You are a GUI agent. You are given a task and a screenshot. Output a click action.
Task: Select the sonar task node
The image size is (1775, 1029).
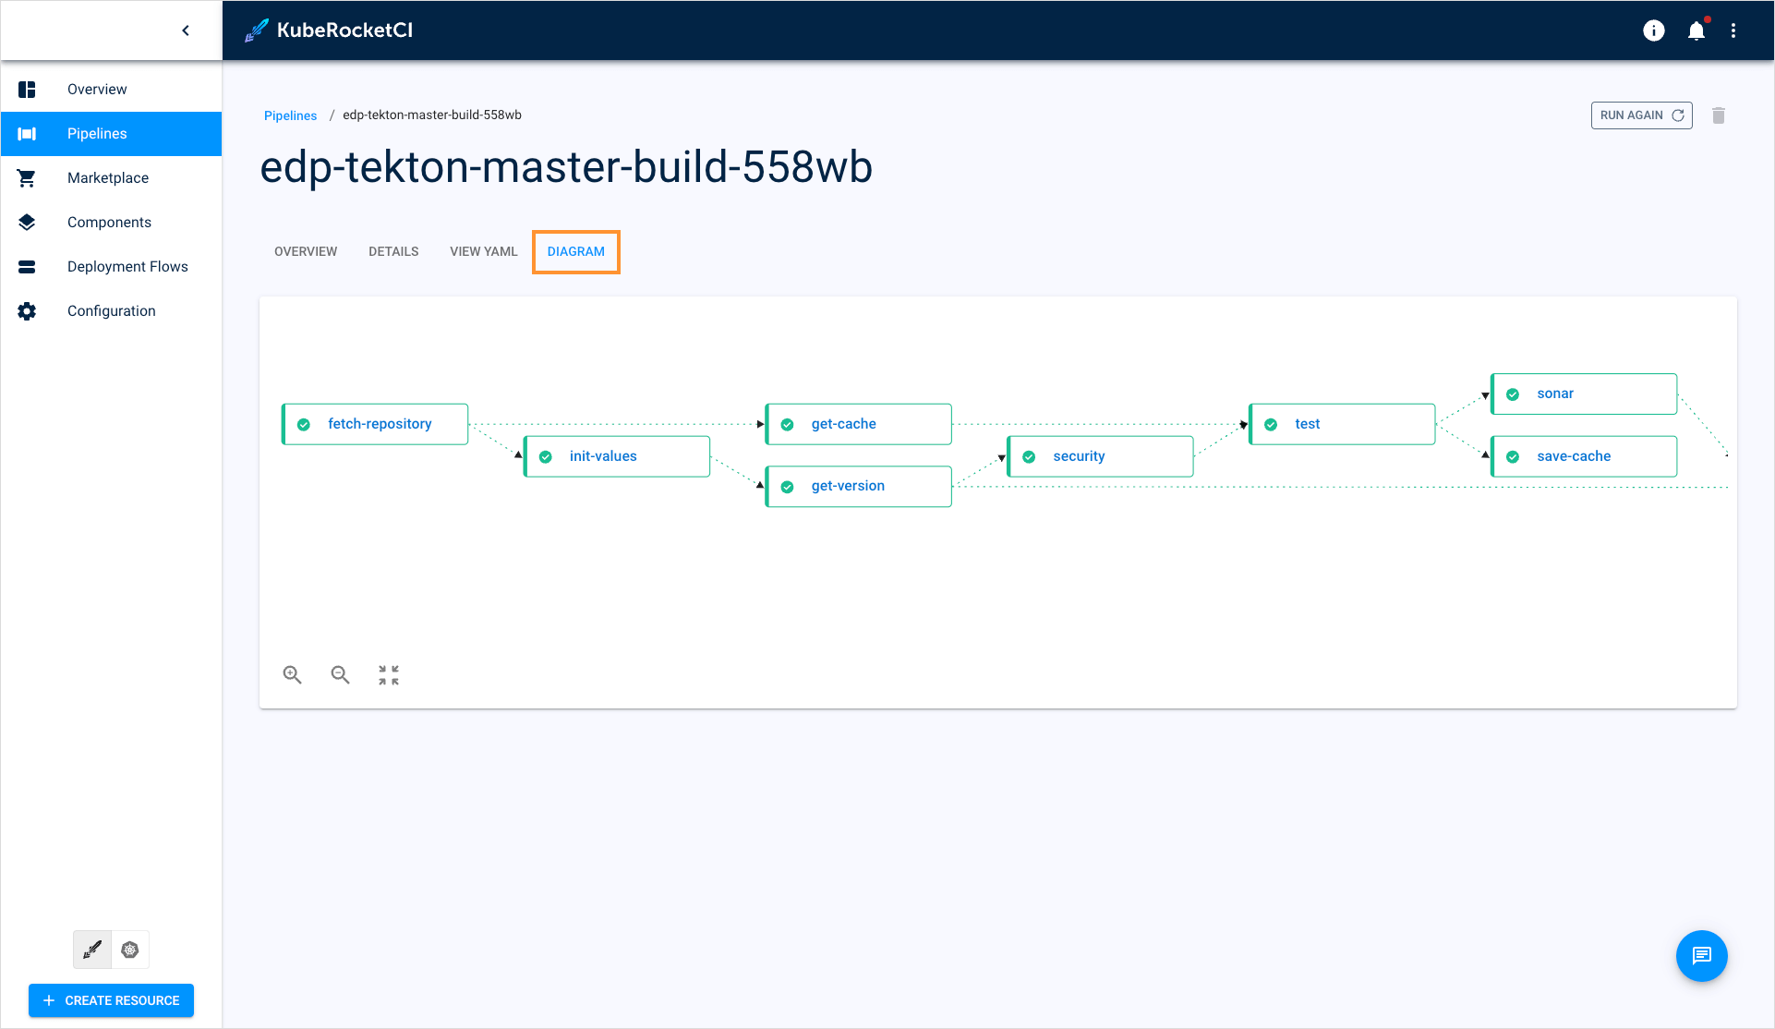click(x=1584, y=393)
